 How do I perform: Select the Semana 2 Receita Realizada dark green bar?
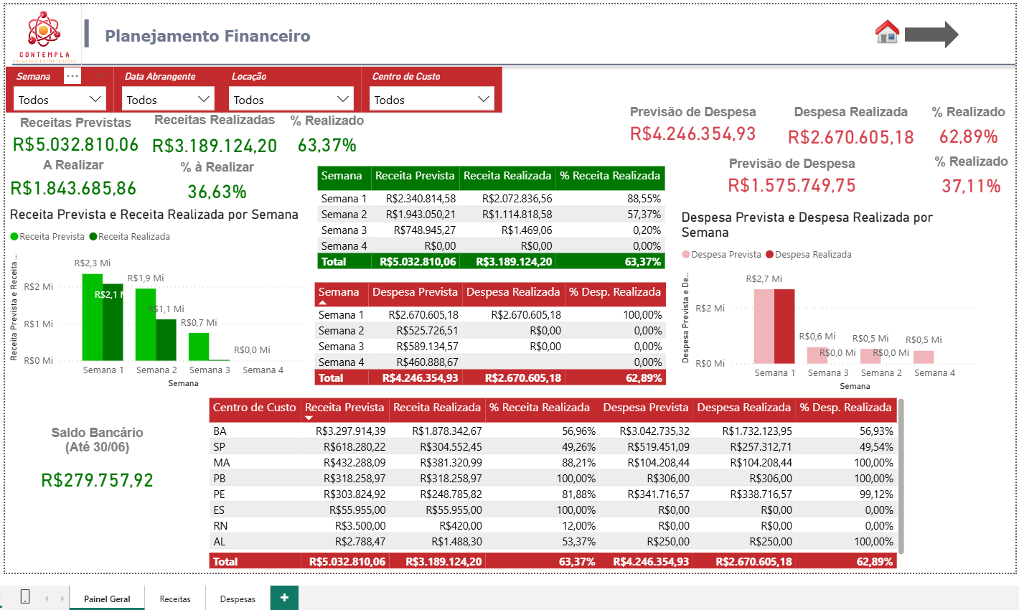[x=166, y=339]
